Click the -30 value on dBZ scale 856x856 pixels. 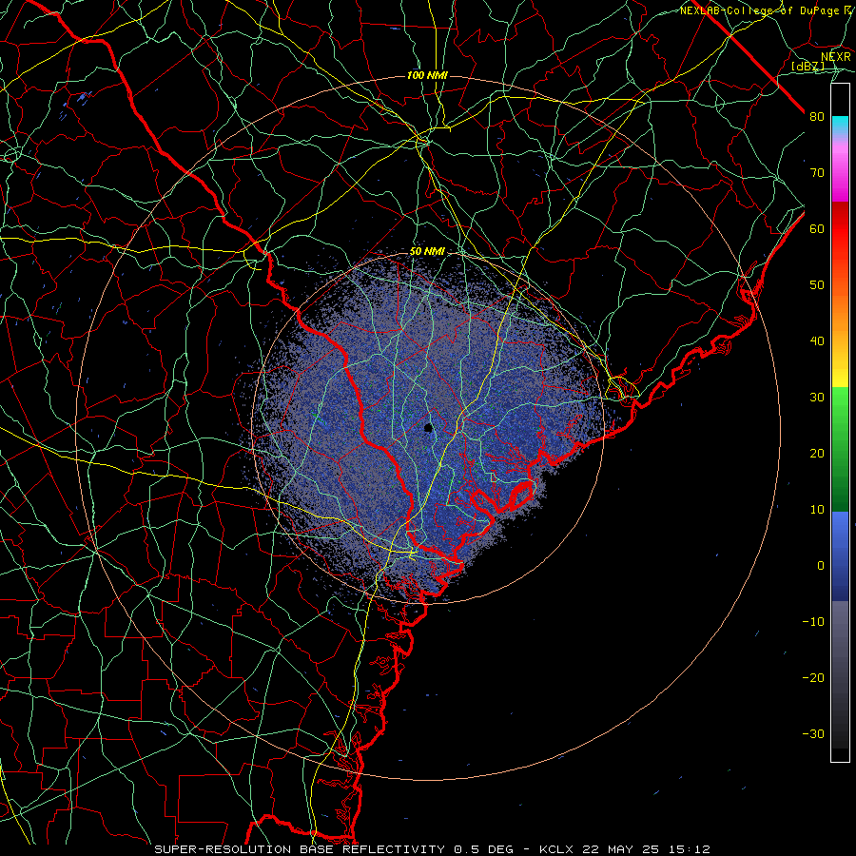pos(813,733)
